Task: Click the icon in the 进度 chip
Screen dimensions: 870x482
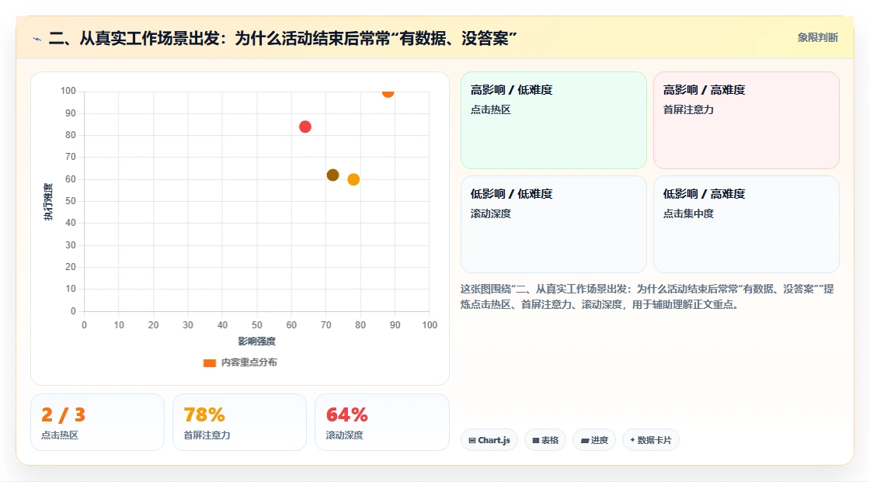Action: pyautogui.click(x=585, y=441)
